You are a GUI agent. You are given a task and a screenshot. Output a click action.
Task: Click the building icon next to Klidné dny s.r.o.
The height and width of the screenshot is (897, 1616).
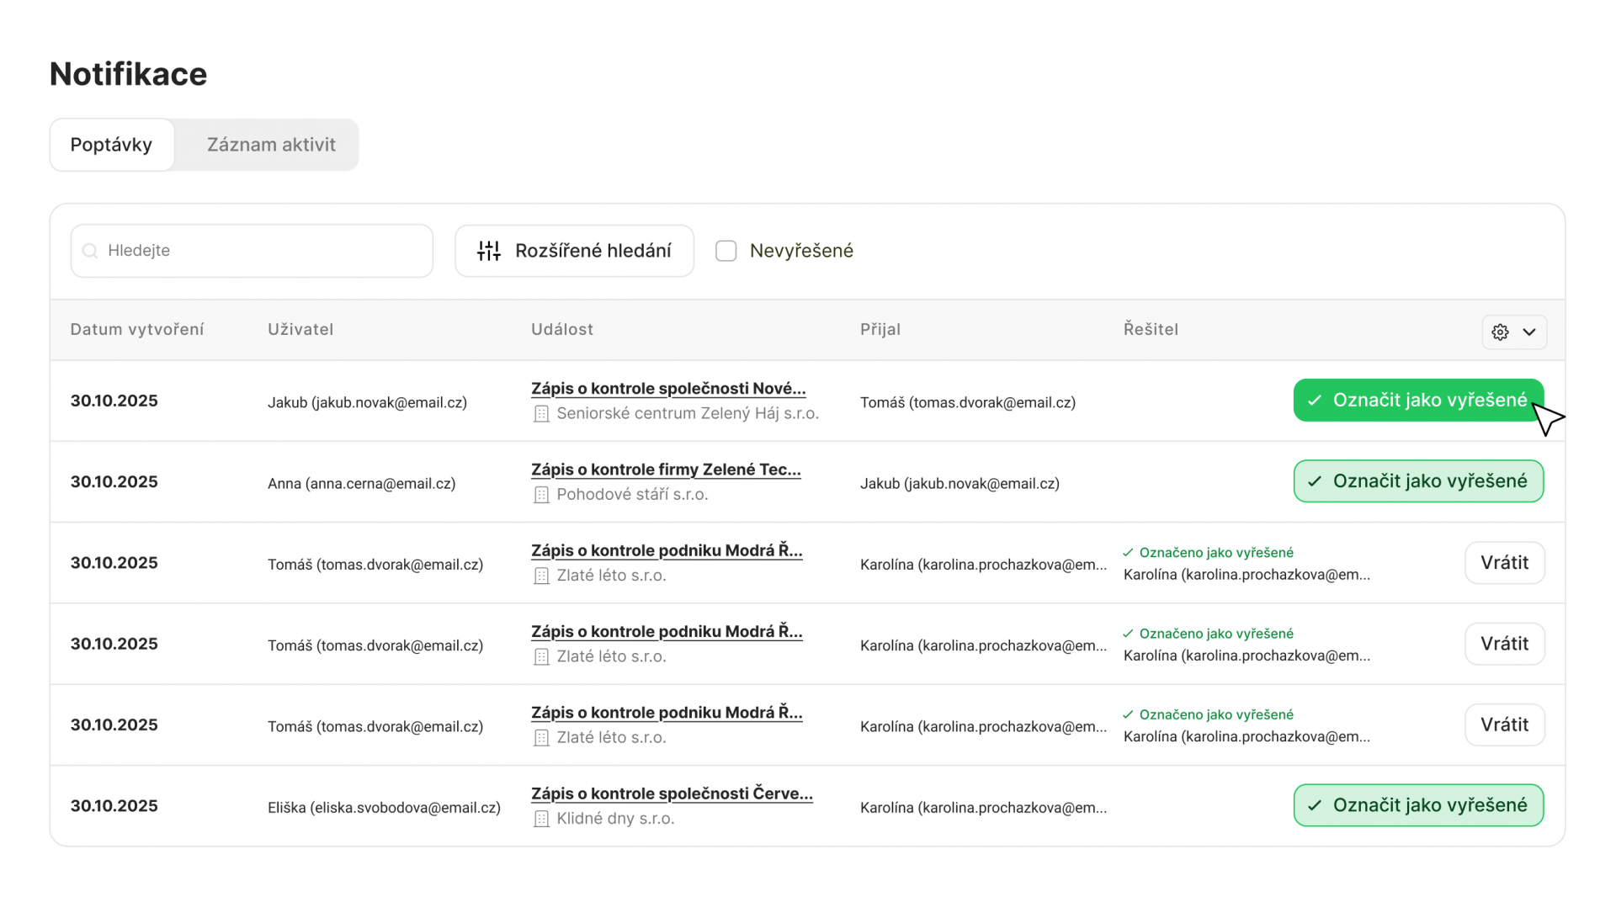click(x=540, y=818)
